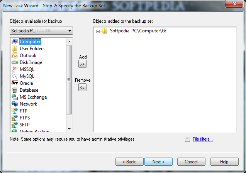Go to the Next wizard step

pyautogui.click(x=158, y=161)
